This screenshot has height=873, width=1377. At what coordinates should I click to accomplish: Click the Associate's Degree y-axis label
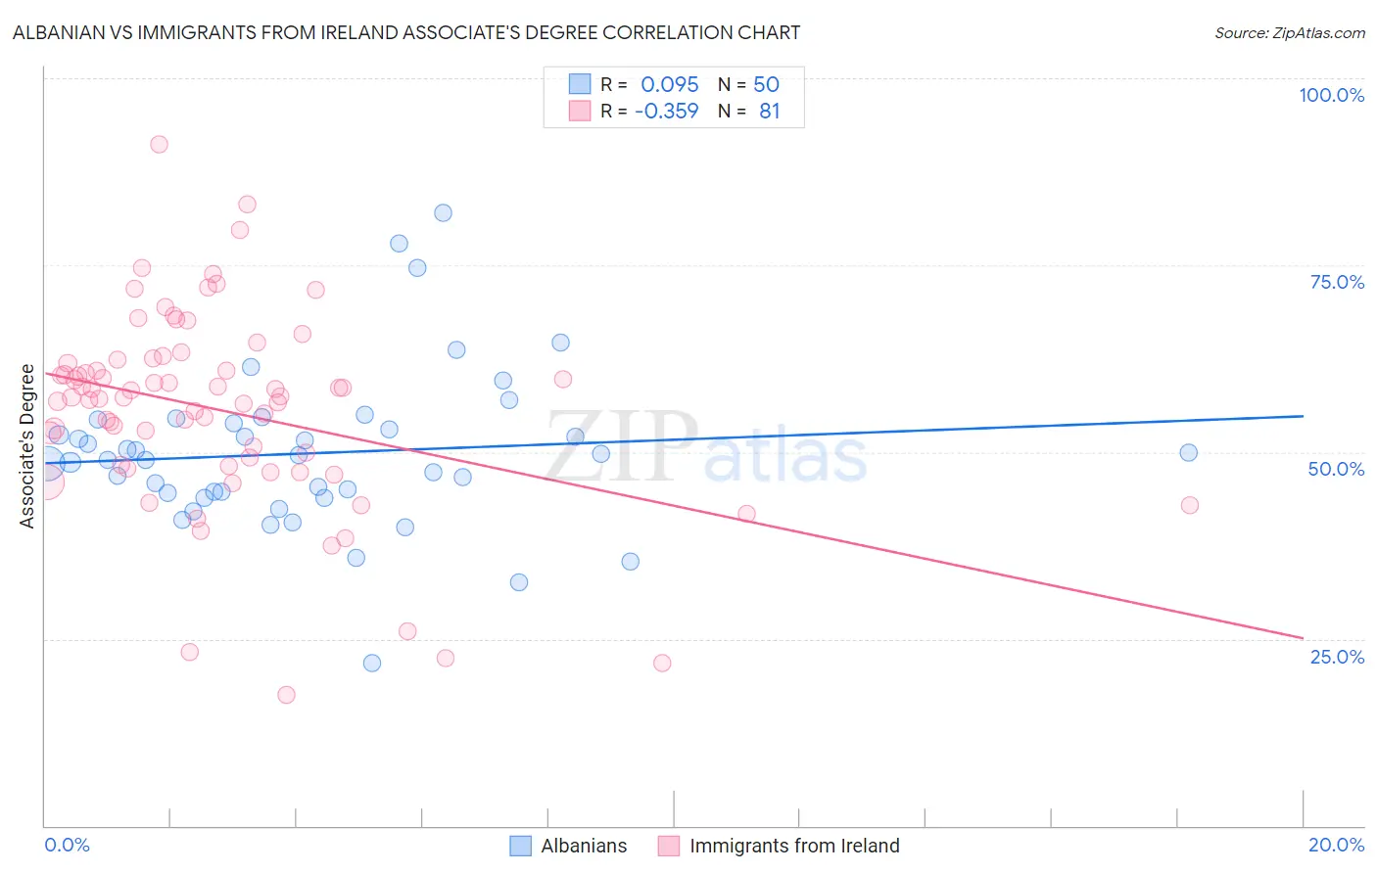[x=27, y=446]
